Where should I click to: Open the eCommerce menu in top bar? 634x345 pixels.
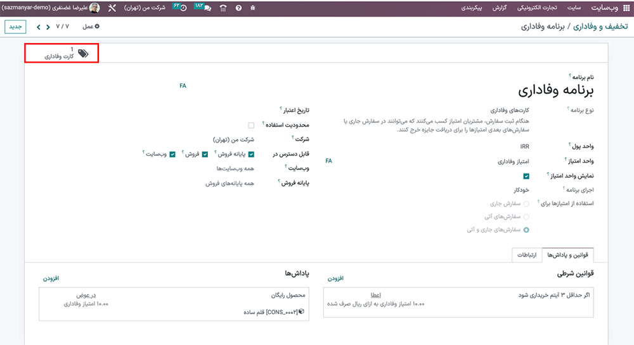(536, 8)
